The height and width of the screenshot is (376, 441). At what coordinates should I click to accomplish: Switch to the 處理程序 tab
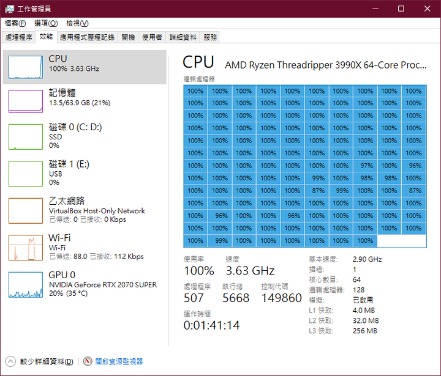point(18,37)
